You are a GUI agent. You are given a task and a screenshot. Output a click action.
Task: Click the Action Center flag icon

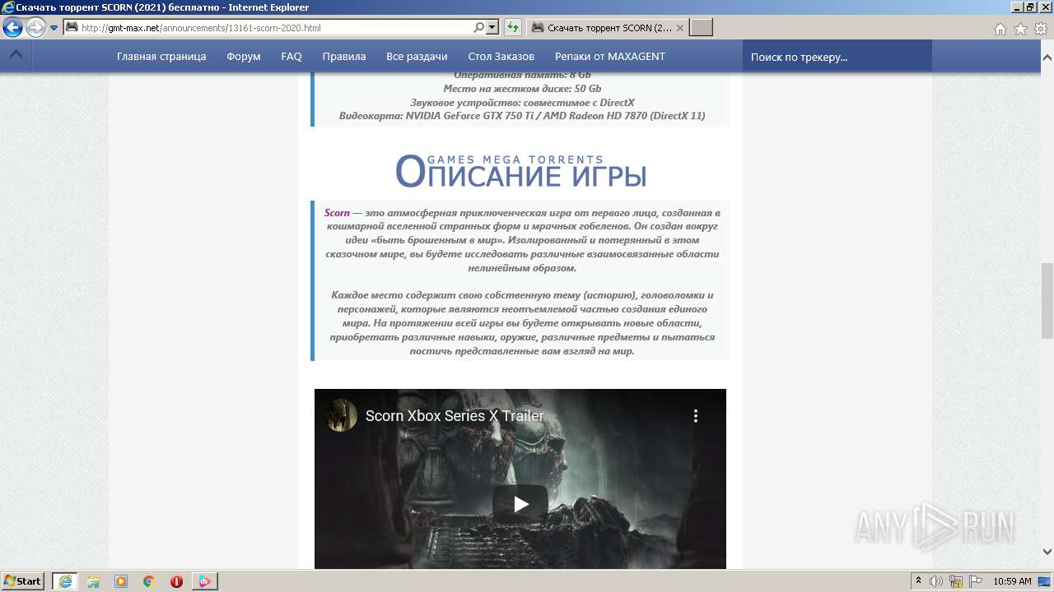click(x=975, y=581)
